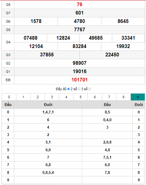Viewport: 146px width, 185px height.
Task: Click the G5 row label
Action: [x=8, y=30]
